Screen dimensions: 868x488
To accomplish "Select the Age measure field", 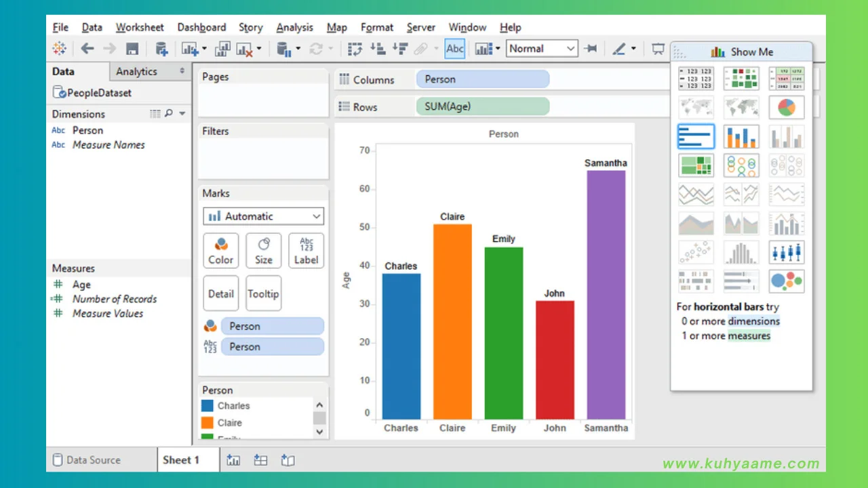I will tap(81, 285).
